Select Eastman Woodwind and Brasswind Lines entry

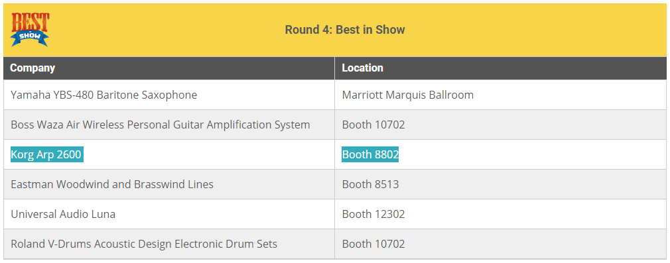tap(112, 184)
